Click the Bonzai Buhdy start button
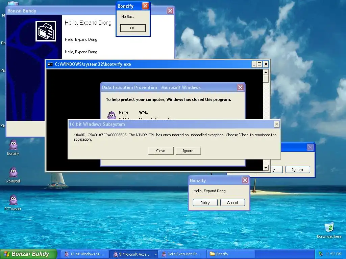The height and width of the screenshot is (259, 346). click(x=28, y=254)
